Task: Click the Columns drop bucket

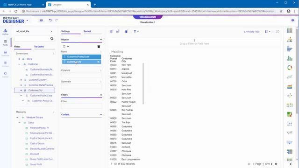Action: tap(82, 75)
